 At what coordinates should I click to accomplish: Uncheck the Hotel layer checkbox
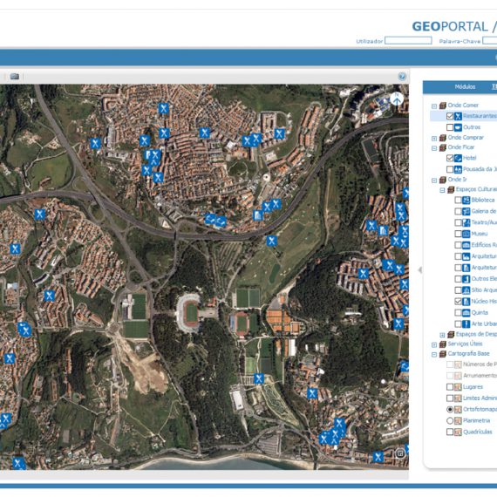point(450,158)
